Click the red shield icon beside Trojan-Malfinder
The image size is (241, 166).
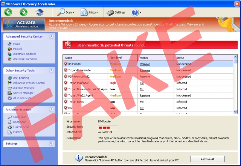tap(66, 83)
